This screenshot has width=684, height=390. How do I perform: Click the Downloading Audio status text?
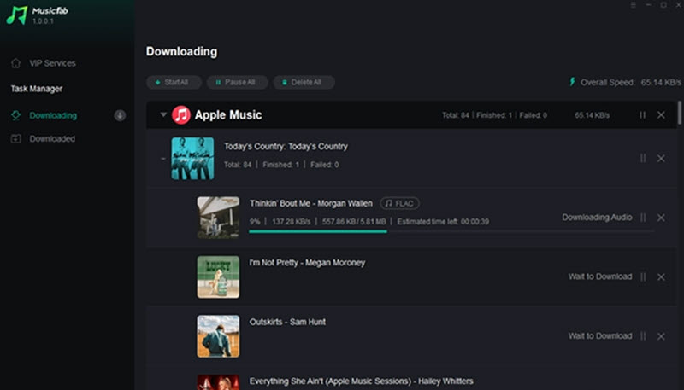click(x=597, y=218)
